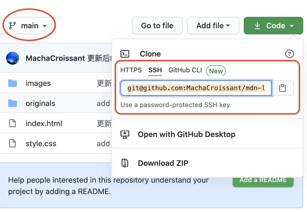The width and height of the screenshot is (307, 212).
Task: Click the images folder icon
Action: pyautogui.click(x=13, y=83)
